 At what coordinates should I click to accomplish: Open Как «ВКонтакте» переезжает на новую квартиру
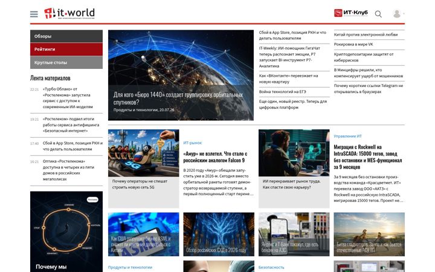click(289, 79)
